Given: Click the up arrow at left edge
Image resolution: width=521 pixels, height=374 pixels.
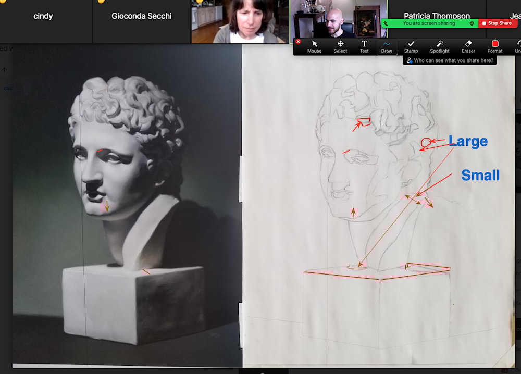Looking at the screenshot, I should click(5, 70).
